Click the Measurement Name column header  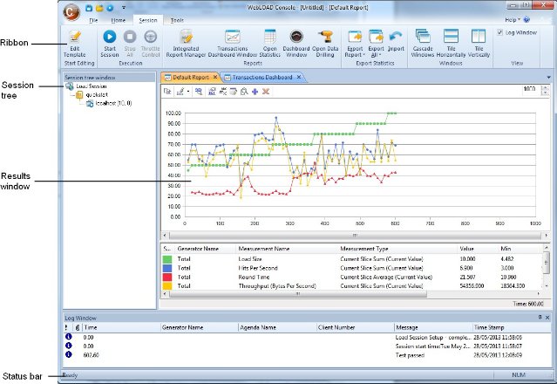coord(262,249)
